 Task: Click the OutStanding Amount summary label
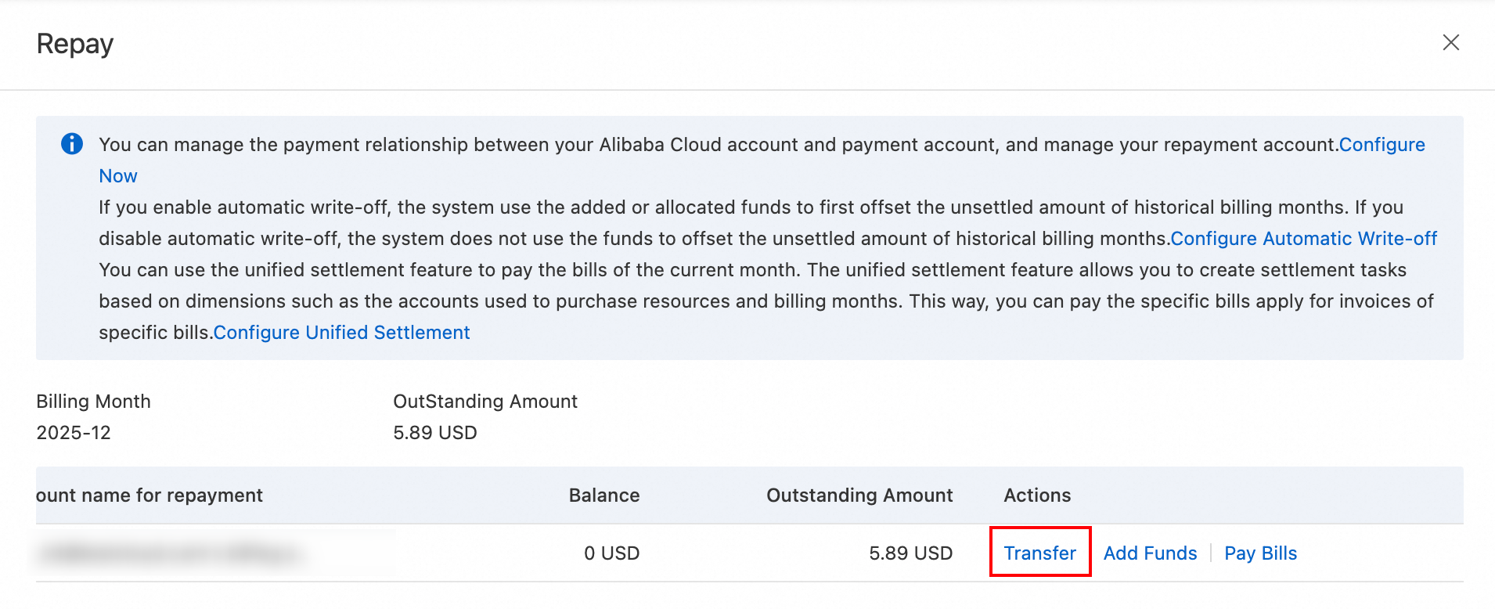(x=485, y=402)
